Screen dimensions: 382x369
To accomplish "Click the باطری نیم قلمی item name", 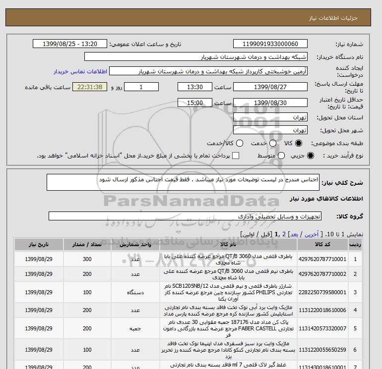I will pos(228,274).
